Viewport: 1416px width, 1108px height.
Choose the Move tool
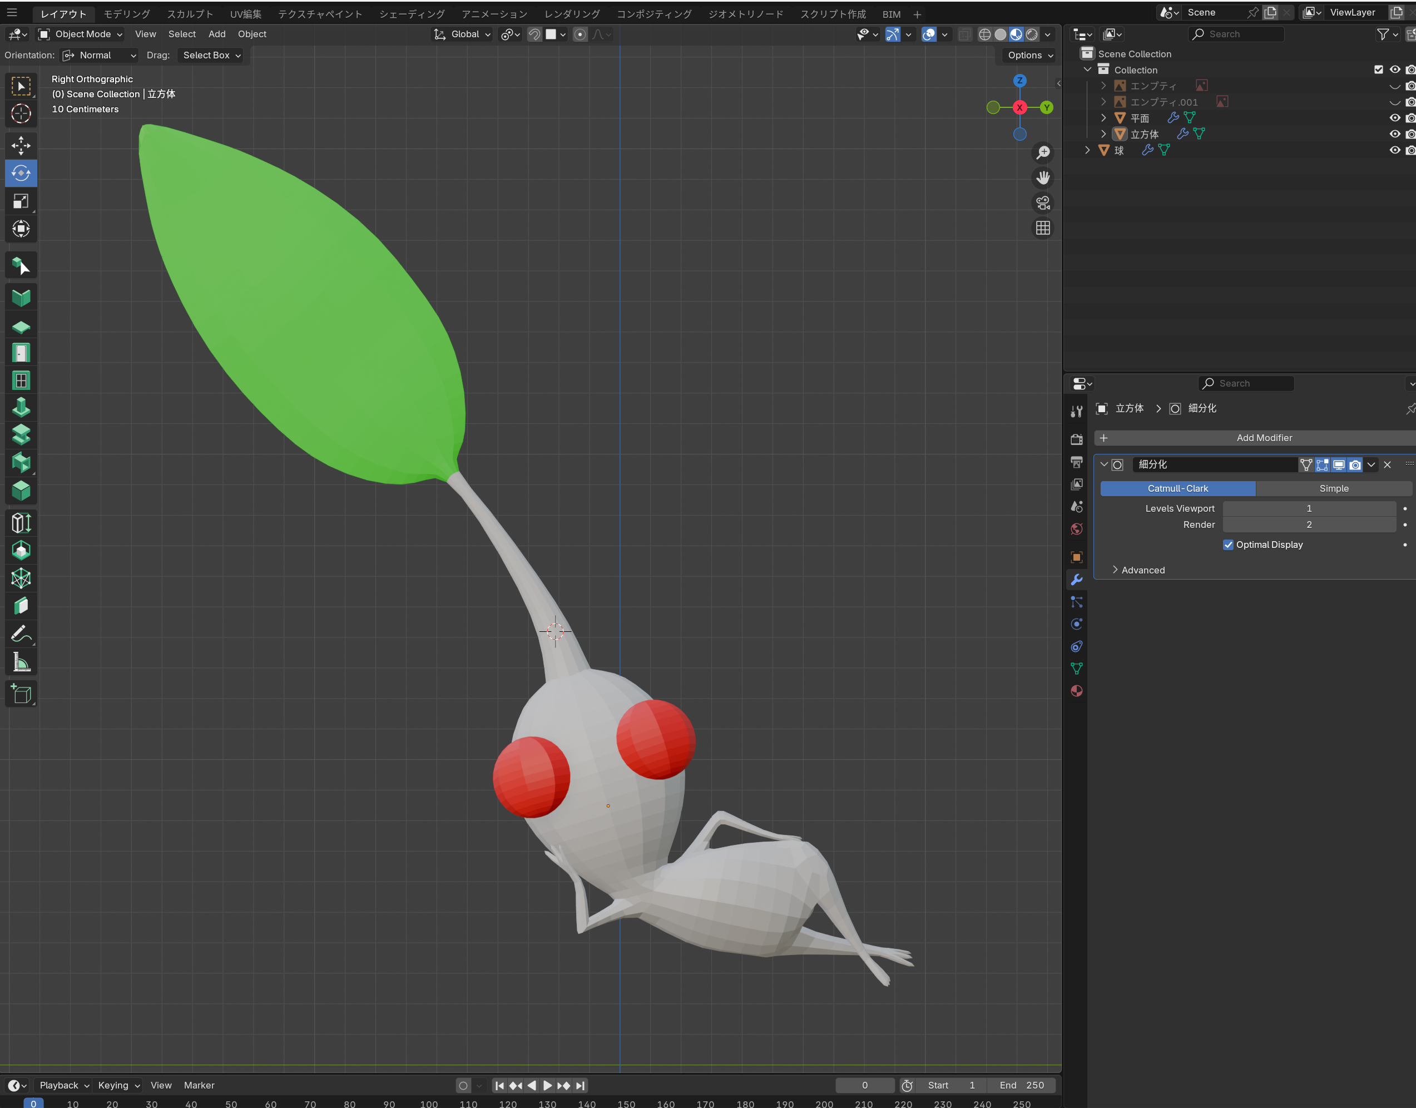click(x=21, y=145)
